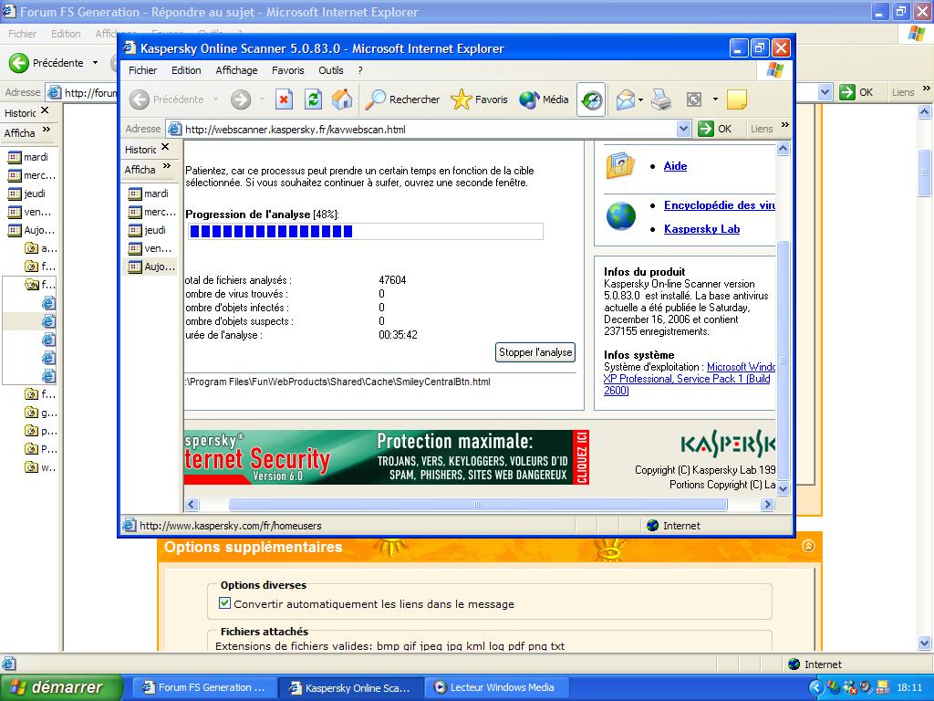The height and width of the screenshot is (701, 934).
Task: Click the Aide help book icon
Action: (x=620, y=166)
